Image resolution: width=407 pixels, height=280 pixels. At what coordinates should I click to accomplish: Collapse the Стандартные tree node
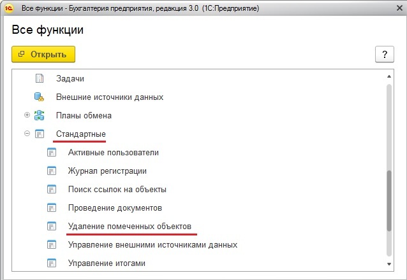27,134
